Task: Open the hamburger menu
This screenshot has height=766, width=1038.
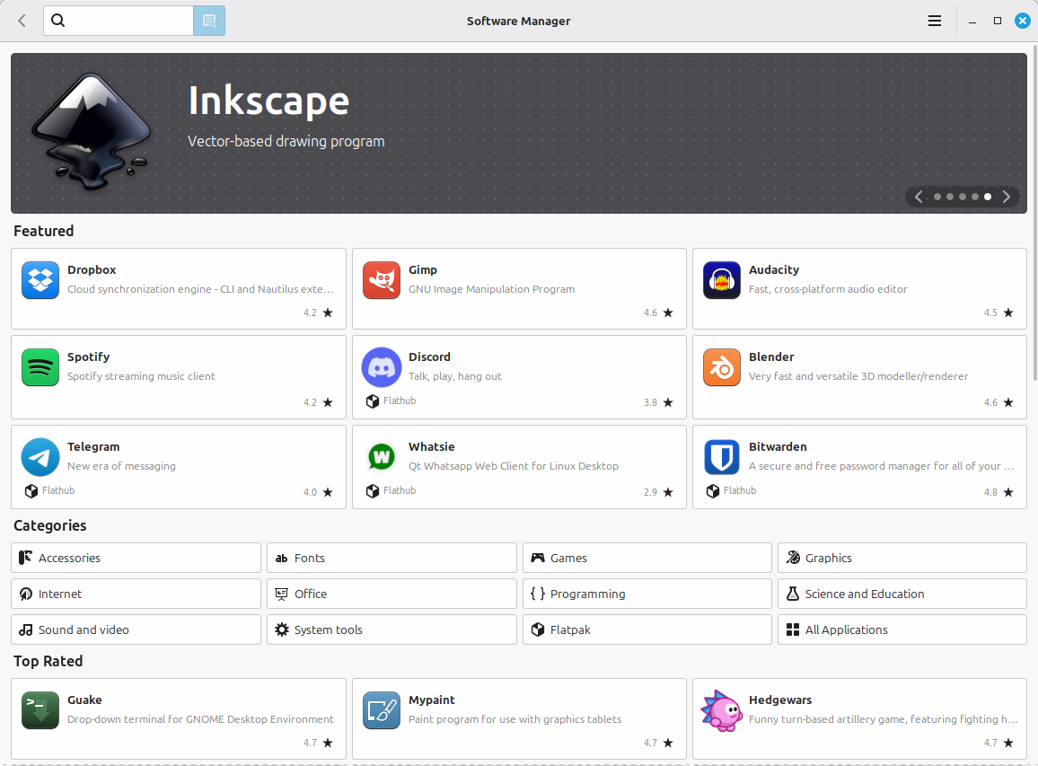Action: [935, 21]
